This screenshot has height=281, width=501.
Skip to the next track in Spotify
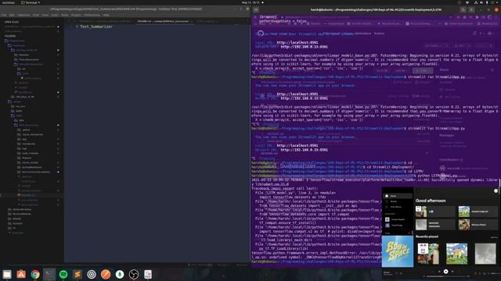[x=452, y=272]
